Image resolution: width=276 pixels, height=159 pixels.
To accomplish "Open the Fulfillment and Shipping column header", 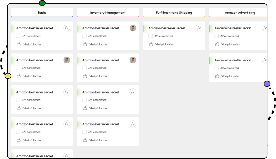I will tap(174, 13).
